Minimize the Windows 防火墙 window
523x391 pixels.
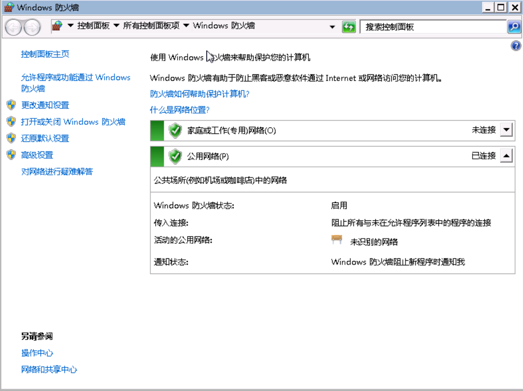point(488,7)
